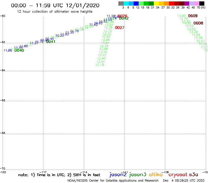Select the cryosat satellite legend label

coord(178,175)
